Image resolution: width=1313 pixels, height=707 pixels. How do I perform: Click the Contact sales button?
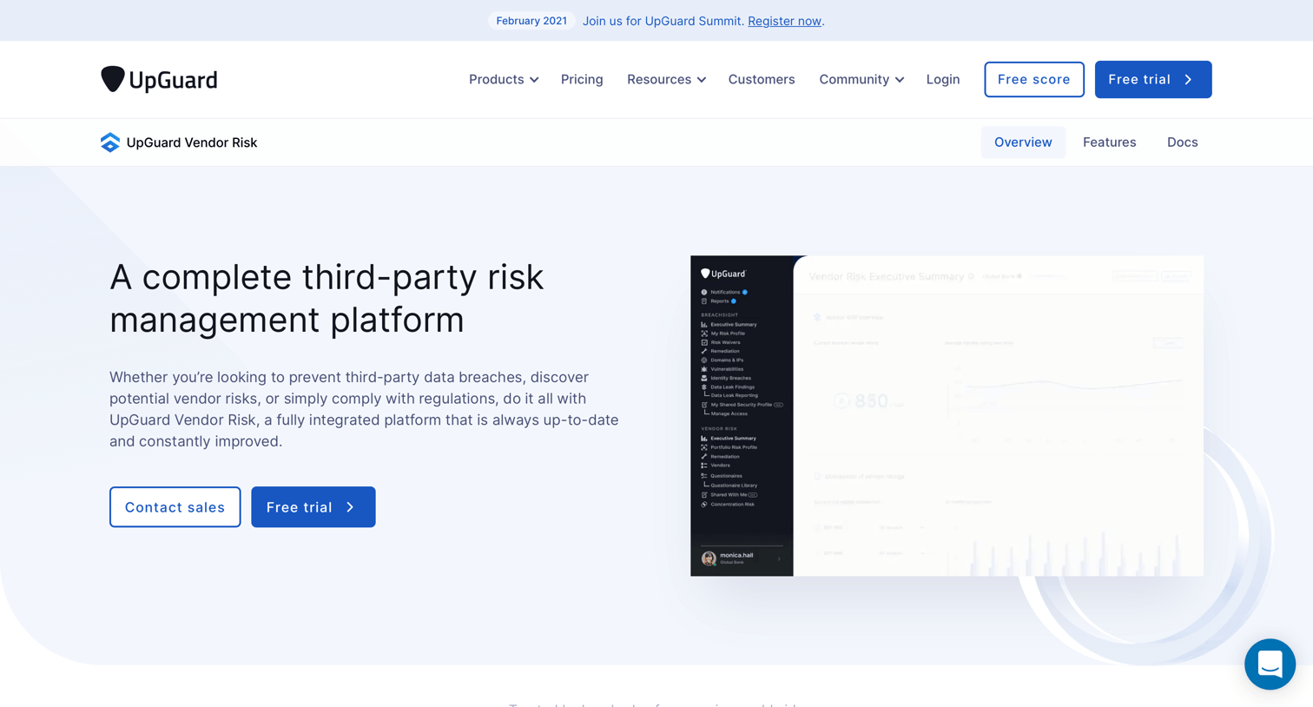click(x=175, y=507)
